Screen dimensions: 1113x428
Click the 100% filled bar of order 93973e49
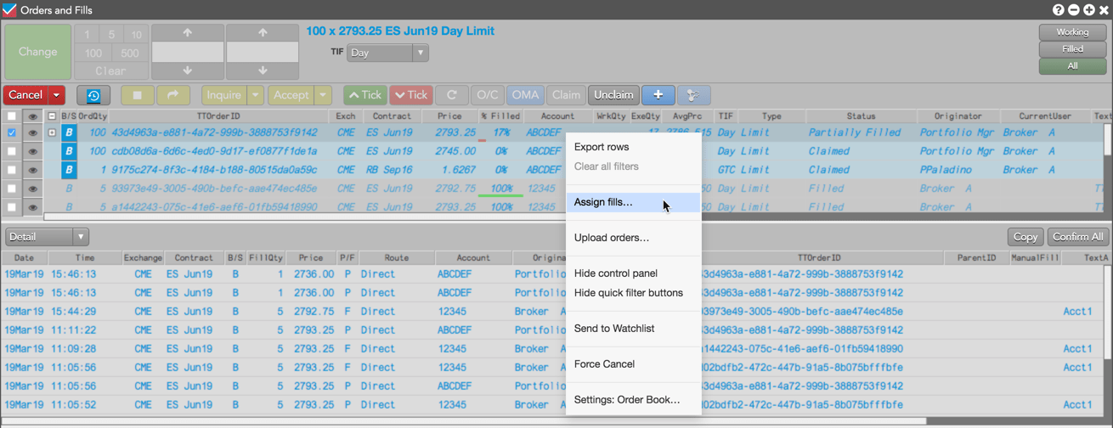[500, 189]
